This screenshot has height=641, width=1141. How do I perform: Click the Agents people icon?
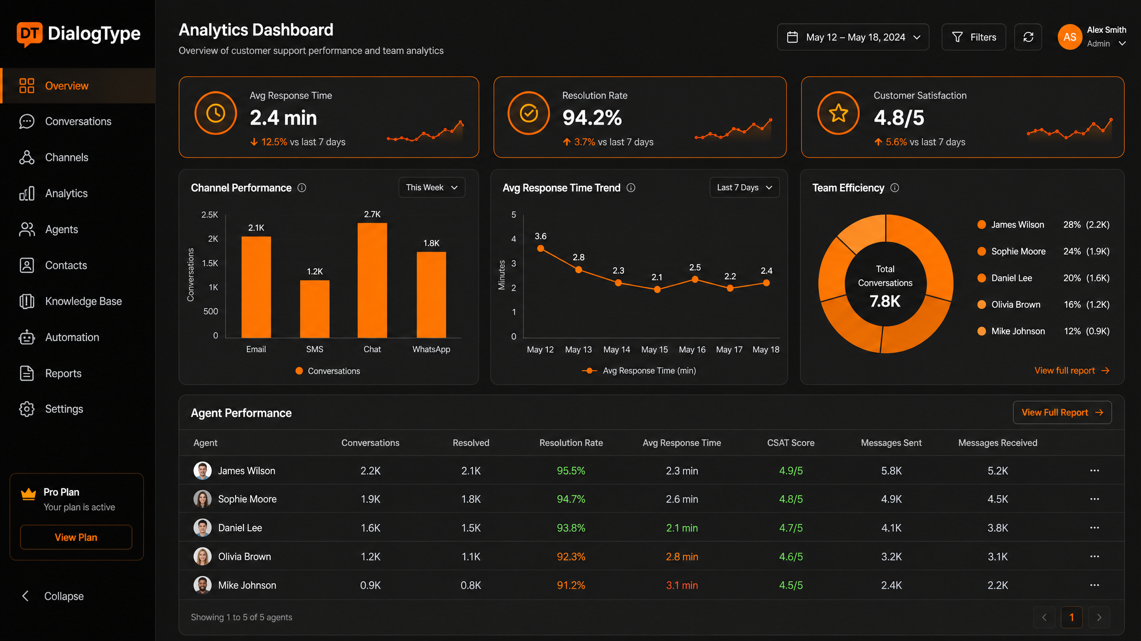[27, 229]
